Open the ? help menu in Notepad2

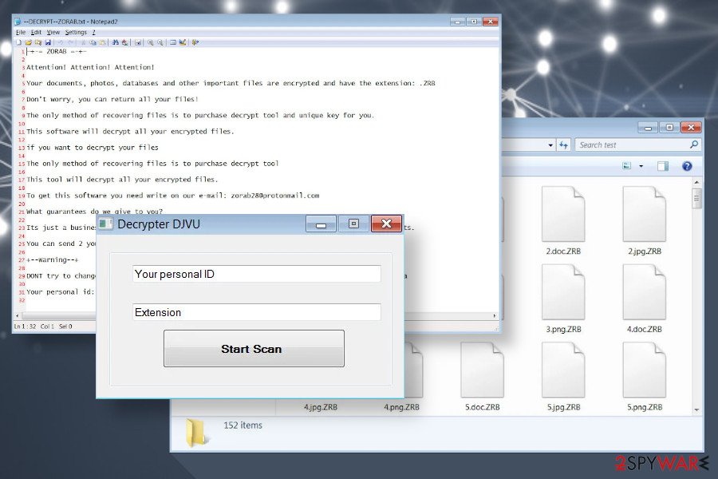(93, 32)
